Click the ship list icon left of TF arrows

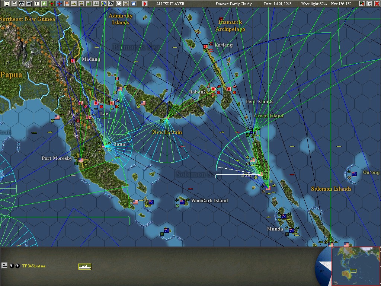tap(4, 266)
